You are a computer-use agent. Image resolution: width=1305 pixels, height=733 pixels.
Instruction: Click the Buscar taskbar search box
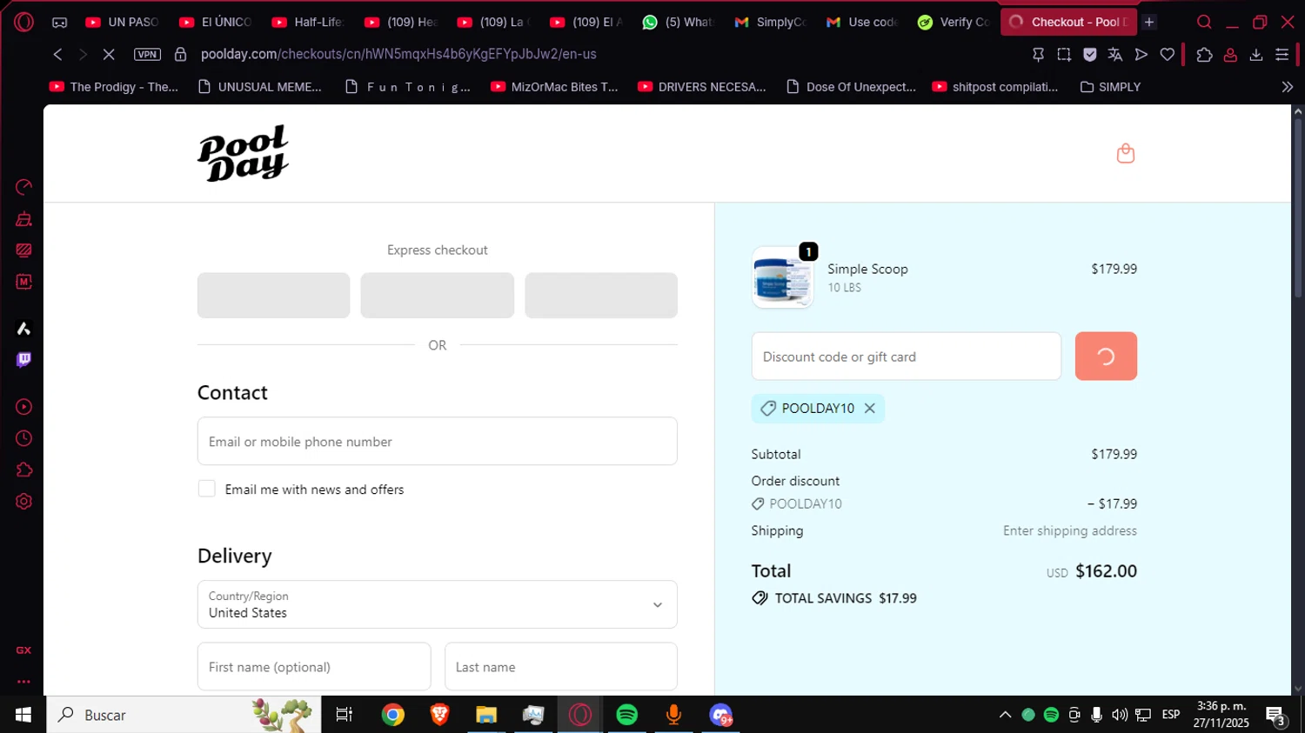pyautogui.click(x=184, y=715)
